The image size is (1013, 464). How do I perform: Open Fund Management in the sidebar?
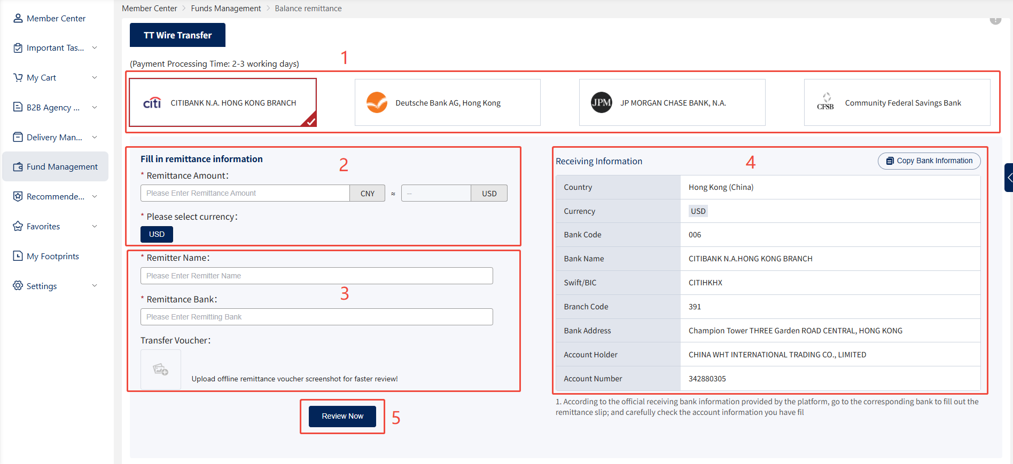pyautogui.click(x=56, y=166)
